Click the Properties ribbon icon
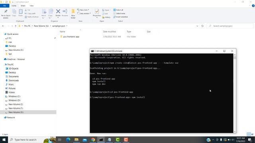Screen dimensions: 255x143 coord(97,13)
